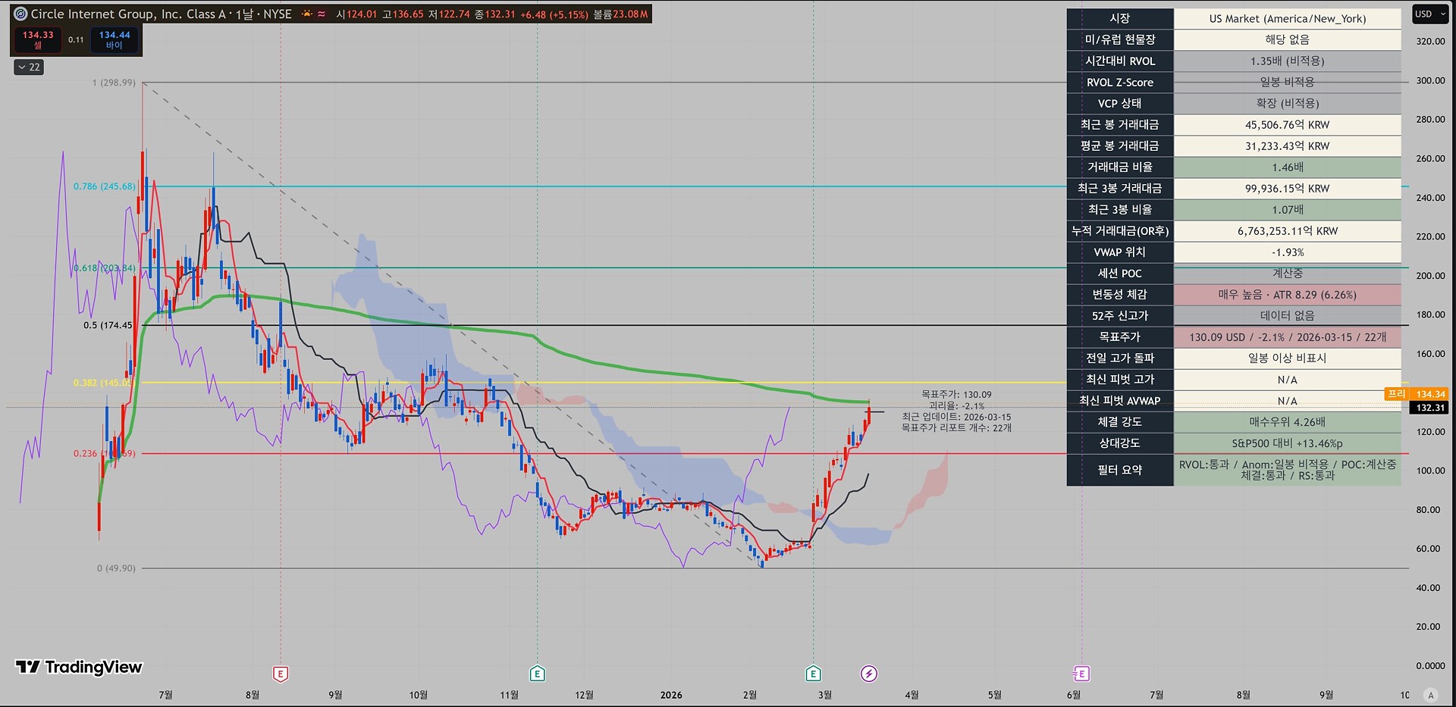Click the 134.44 buy button
Viewport: 1456px width, 707px height.
click(x=115, y=39)
